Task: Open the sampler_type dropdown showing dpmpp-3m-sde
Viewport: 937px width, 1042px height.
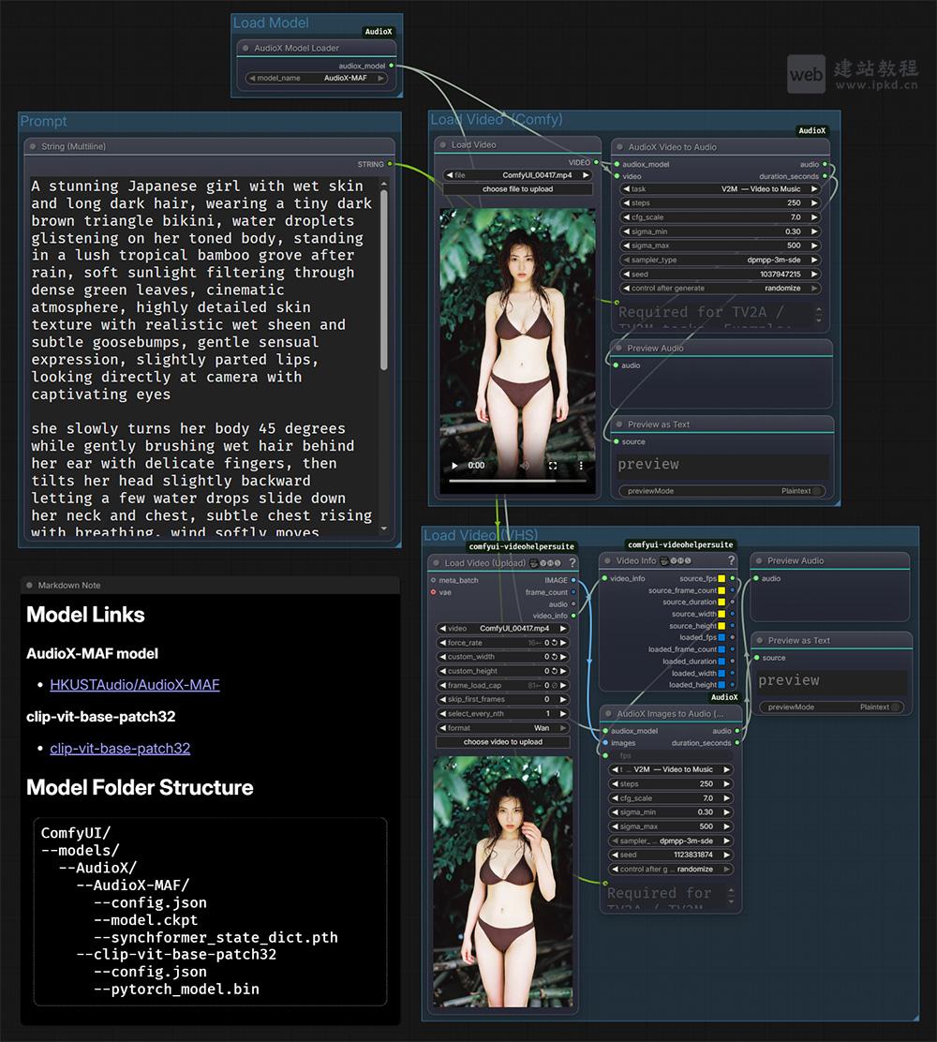Action: coord(719,260)
